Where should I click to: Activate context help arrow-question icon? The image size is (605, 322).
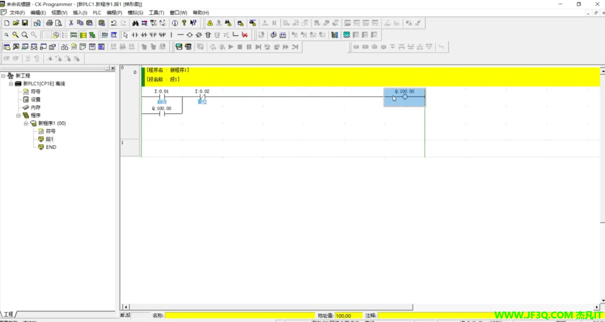193,23
